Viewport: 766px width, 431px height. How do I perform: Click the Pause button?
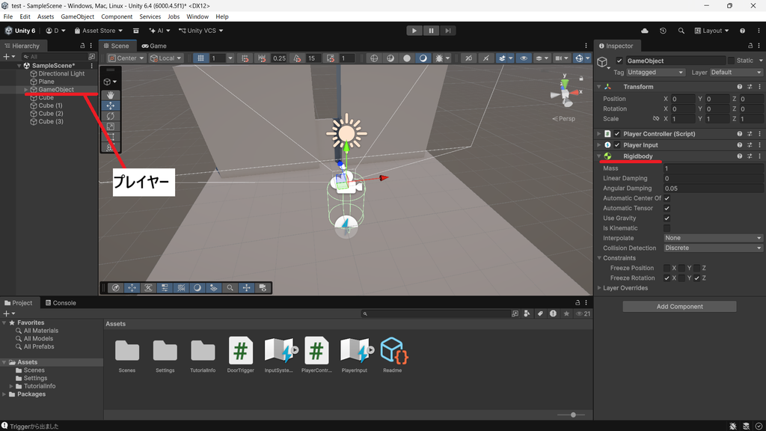tap(431, 30)
